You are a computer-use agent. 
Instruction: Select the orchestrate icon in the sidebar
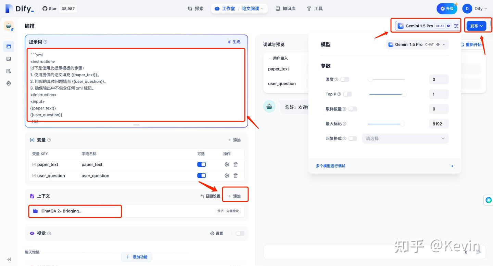click(9, 46)
